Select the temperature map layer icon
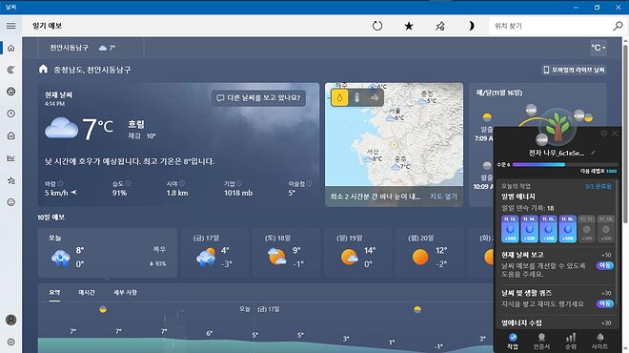 [356, 97]
